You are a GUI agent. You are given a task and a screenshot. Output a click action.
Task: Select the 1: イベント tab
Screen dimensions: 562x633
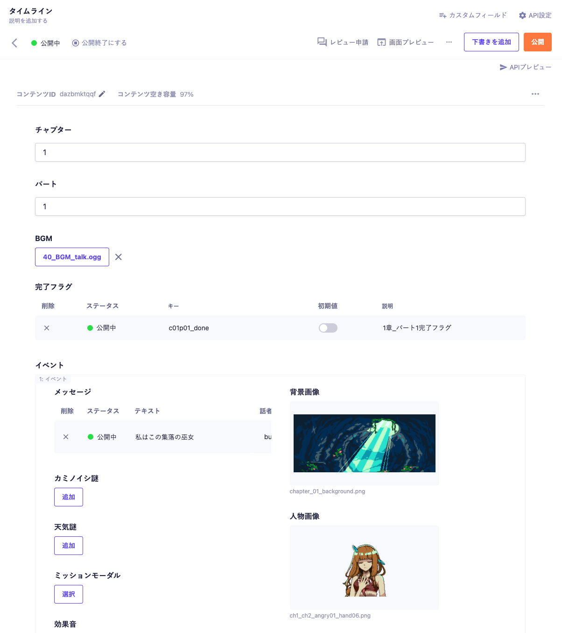point(53,378)
